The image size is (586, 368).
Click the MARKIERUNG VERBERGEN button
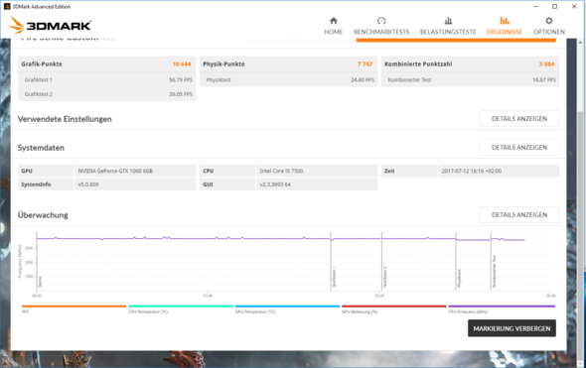click(512, 328)
